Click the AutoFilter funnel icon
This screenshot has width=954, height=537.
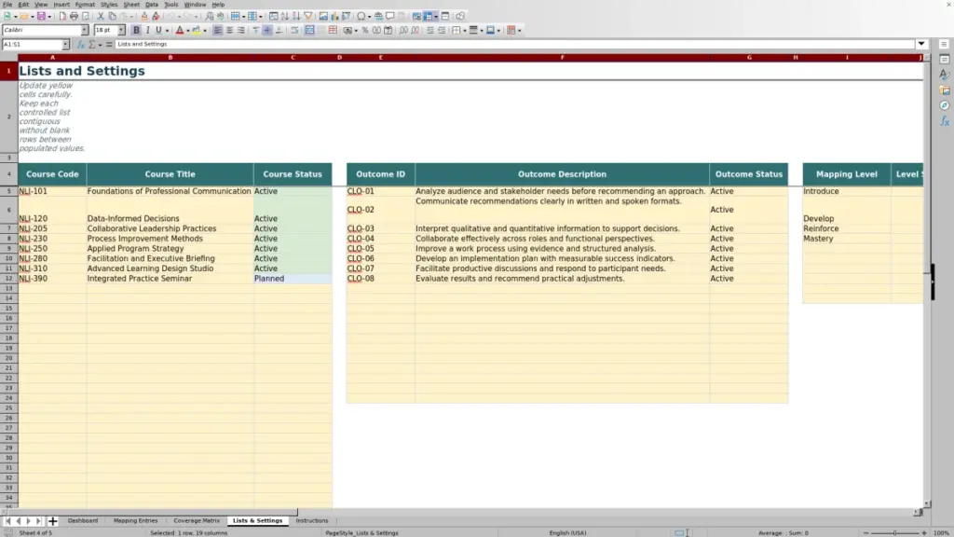click(x=307, y=17)
